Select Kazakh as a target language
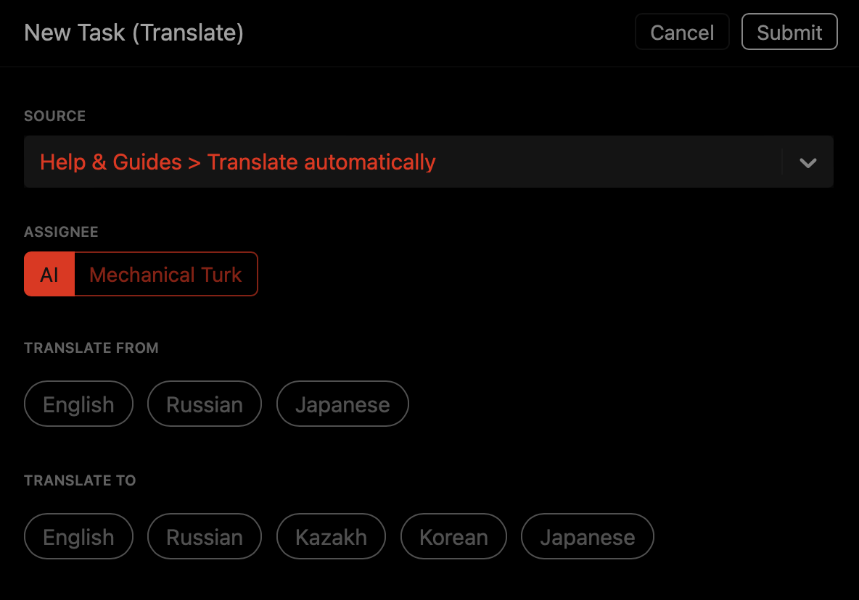 331,537
